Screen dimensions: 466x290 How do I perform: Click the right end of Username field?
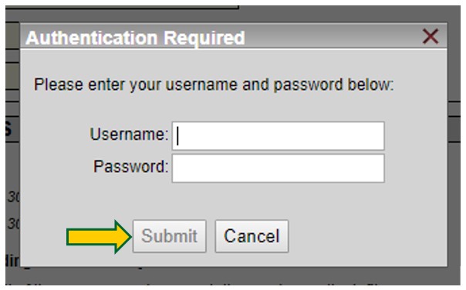(373, 136)
